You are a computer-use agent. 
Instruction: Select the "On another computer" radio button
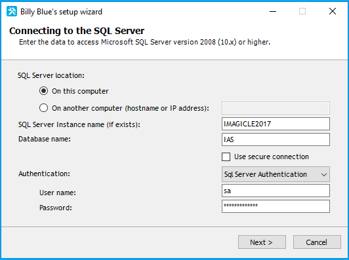pos(43,108)
